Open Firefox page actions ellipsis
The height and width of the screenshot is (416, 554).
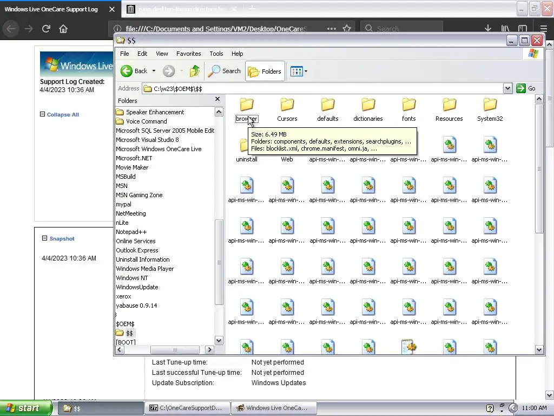332,29
